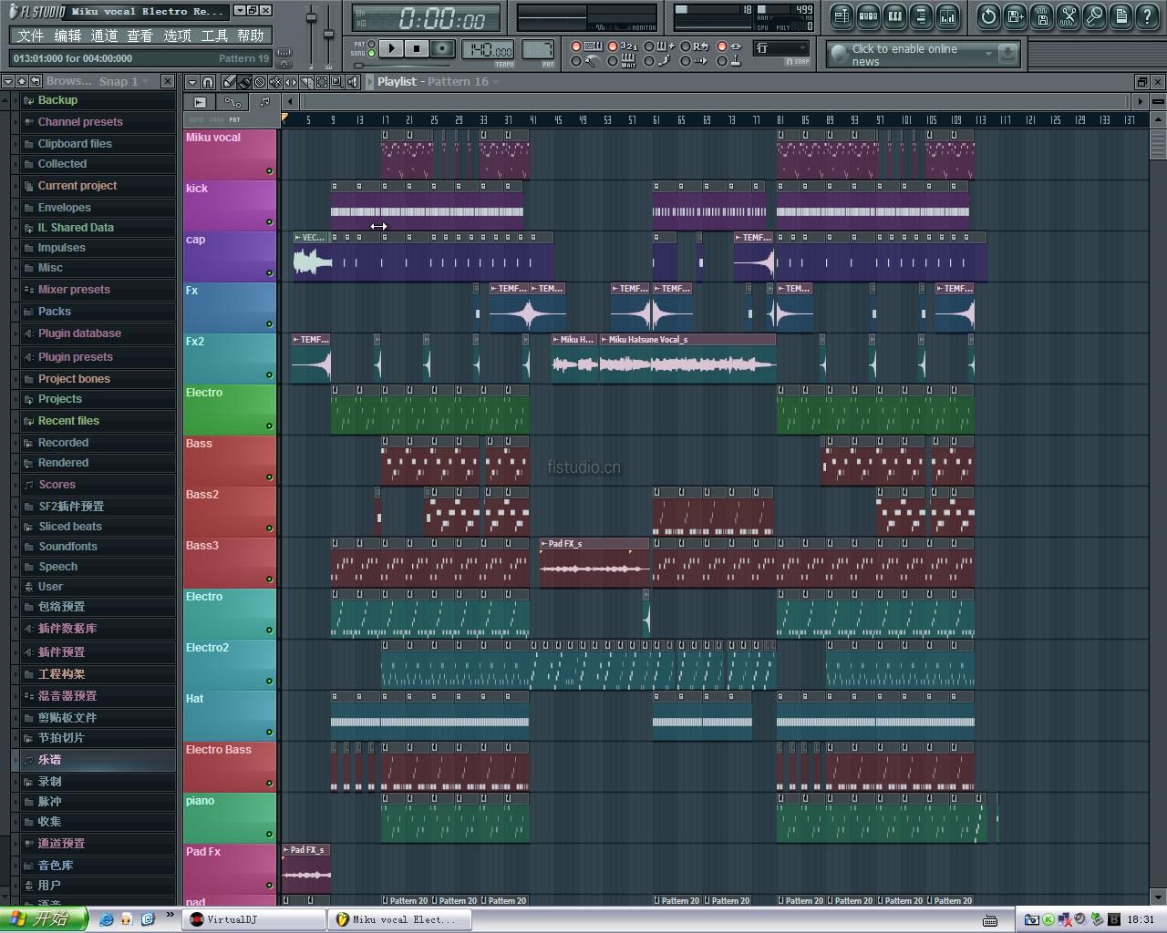The height and width of the screenshot is (933, 1167).
Task: Click the crossed-cables audio tool icon
Action: (1068, 15)
